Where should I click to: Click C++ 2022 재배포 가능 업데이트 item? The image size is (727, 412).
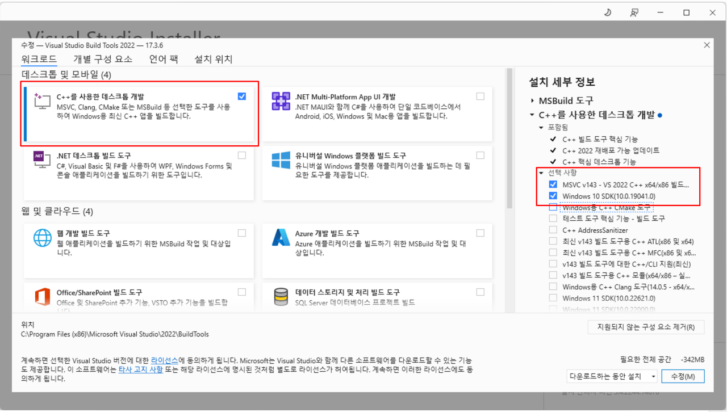(x=611, y=150)
